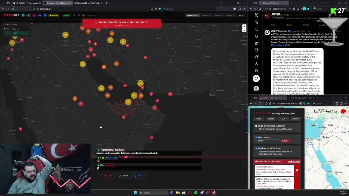
Task: Open tab list chevron in StrikeMap browser
Action: 221,3
